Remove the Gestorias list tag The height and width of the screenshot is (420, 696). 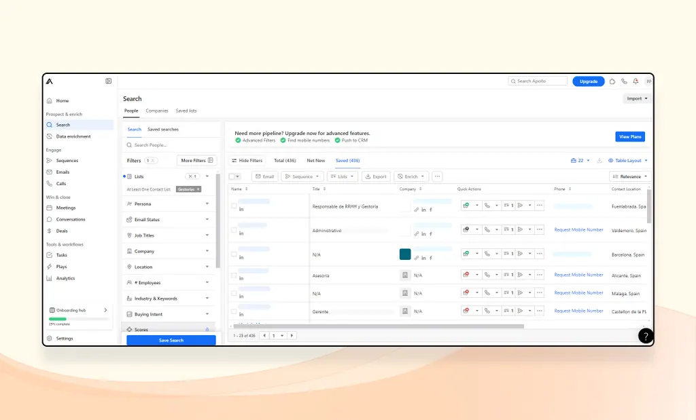tap(198, 189)
